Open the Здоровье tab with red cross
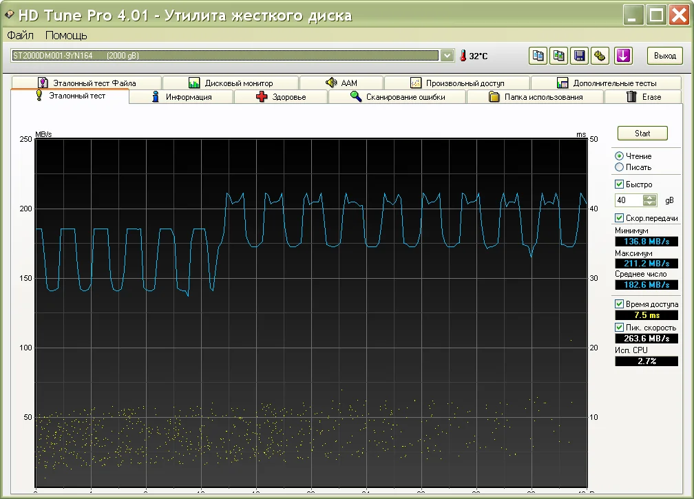The image size is (694, 499). pyautogui.click(x=281, y=97)
